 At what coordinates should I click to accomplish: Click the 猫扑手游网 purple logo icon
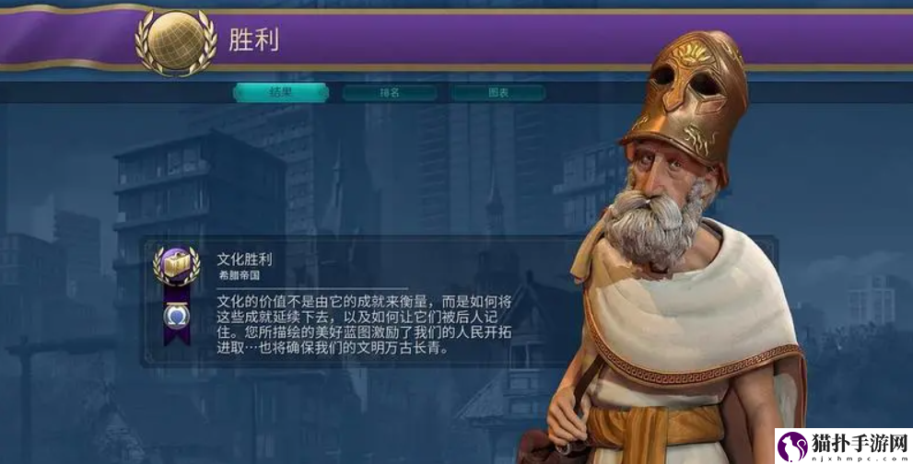pos(792,447)
